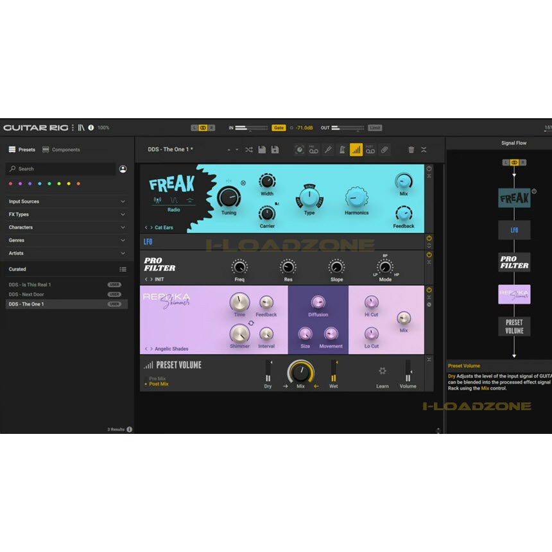Open the tuner tool
Viewport: 552px width, 552px height.
point(328,150)
